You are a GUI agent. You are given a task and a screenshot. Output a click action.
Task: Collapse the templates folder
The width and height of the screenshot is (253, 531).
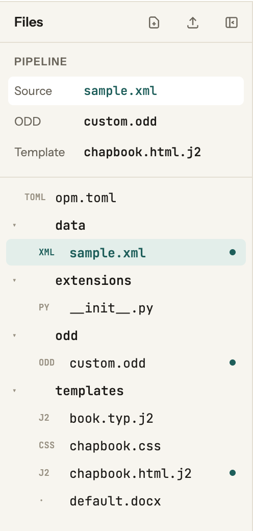(15, 391)
